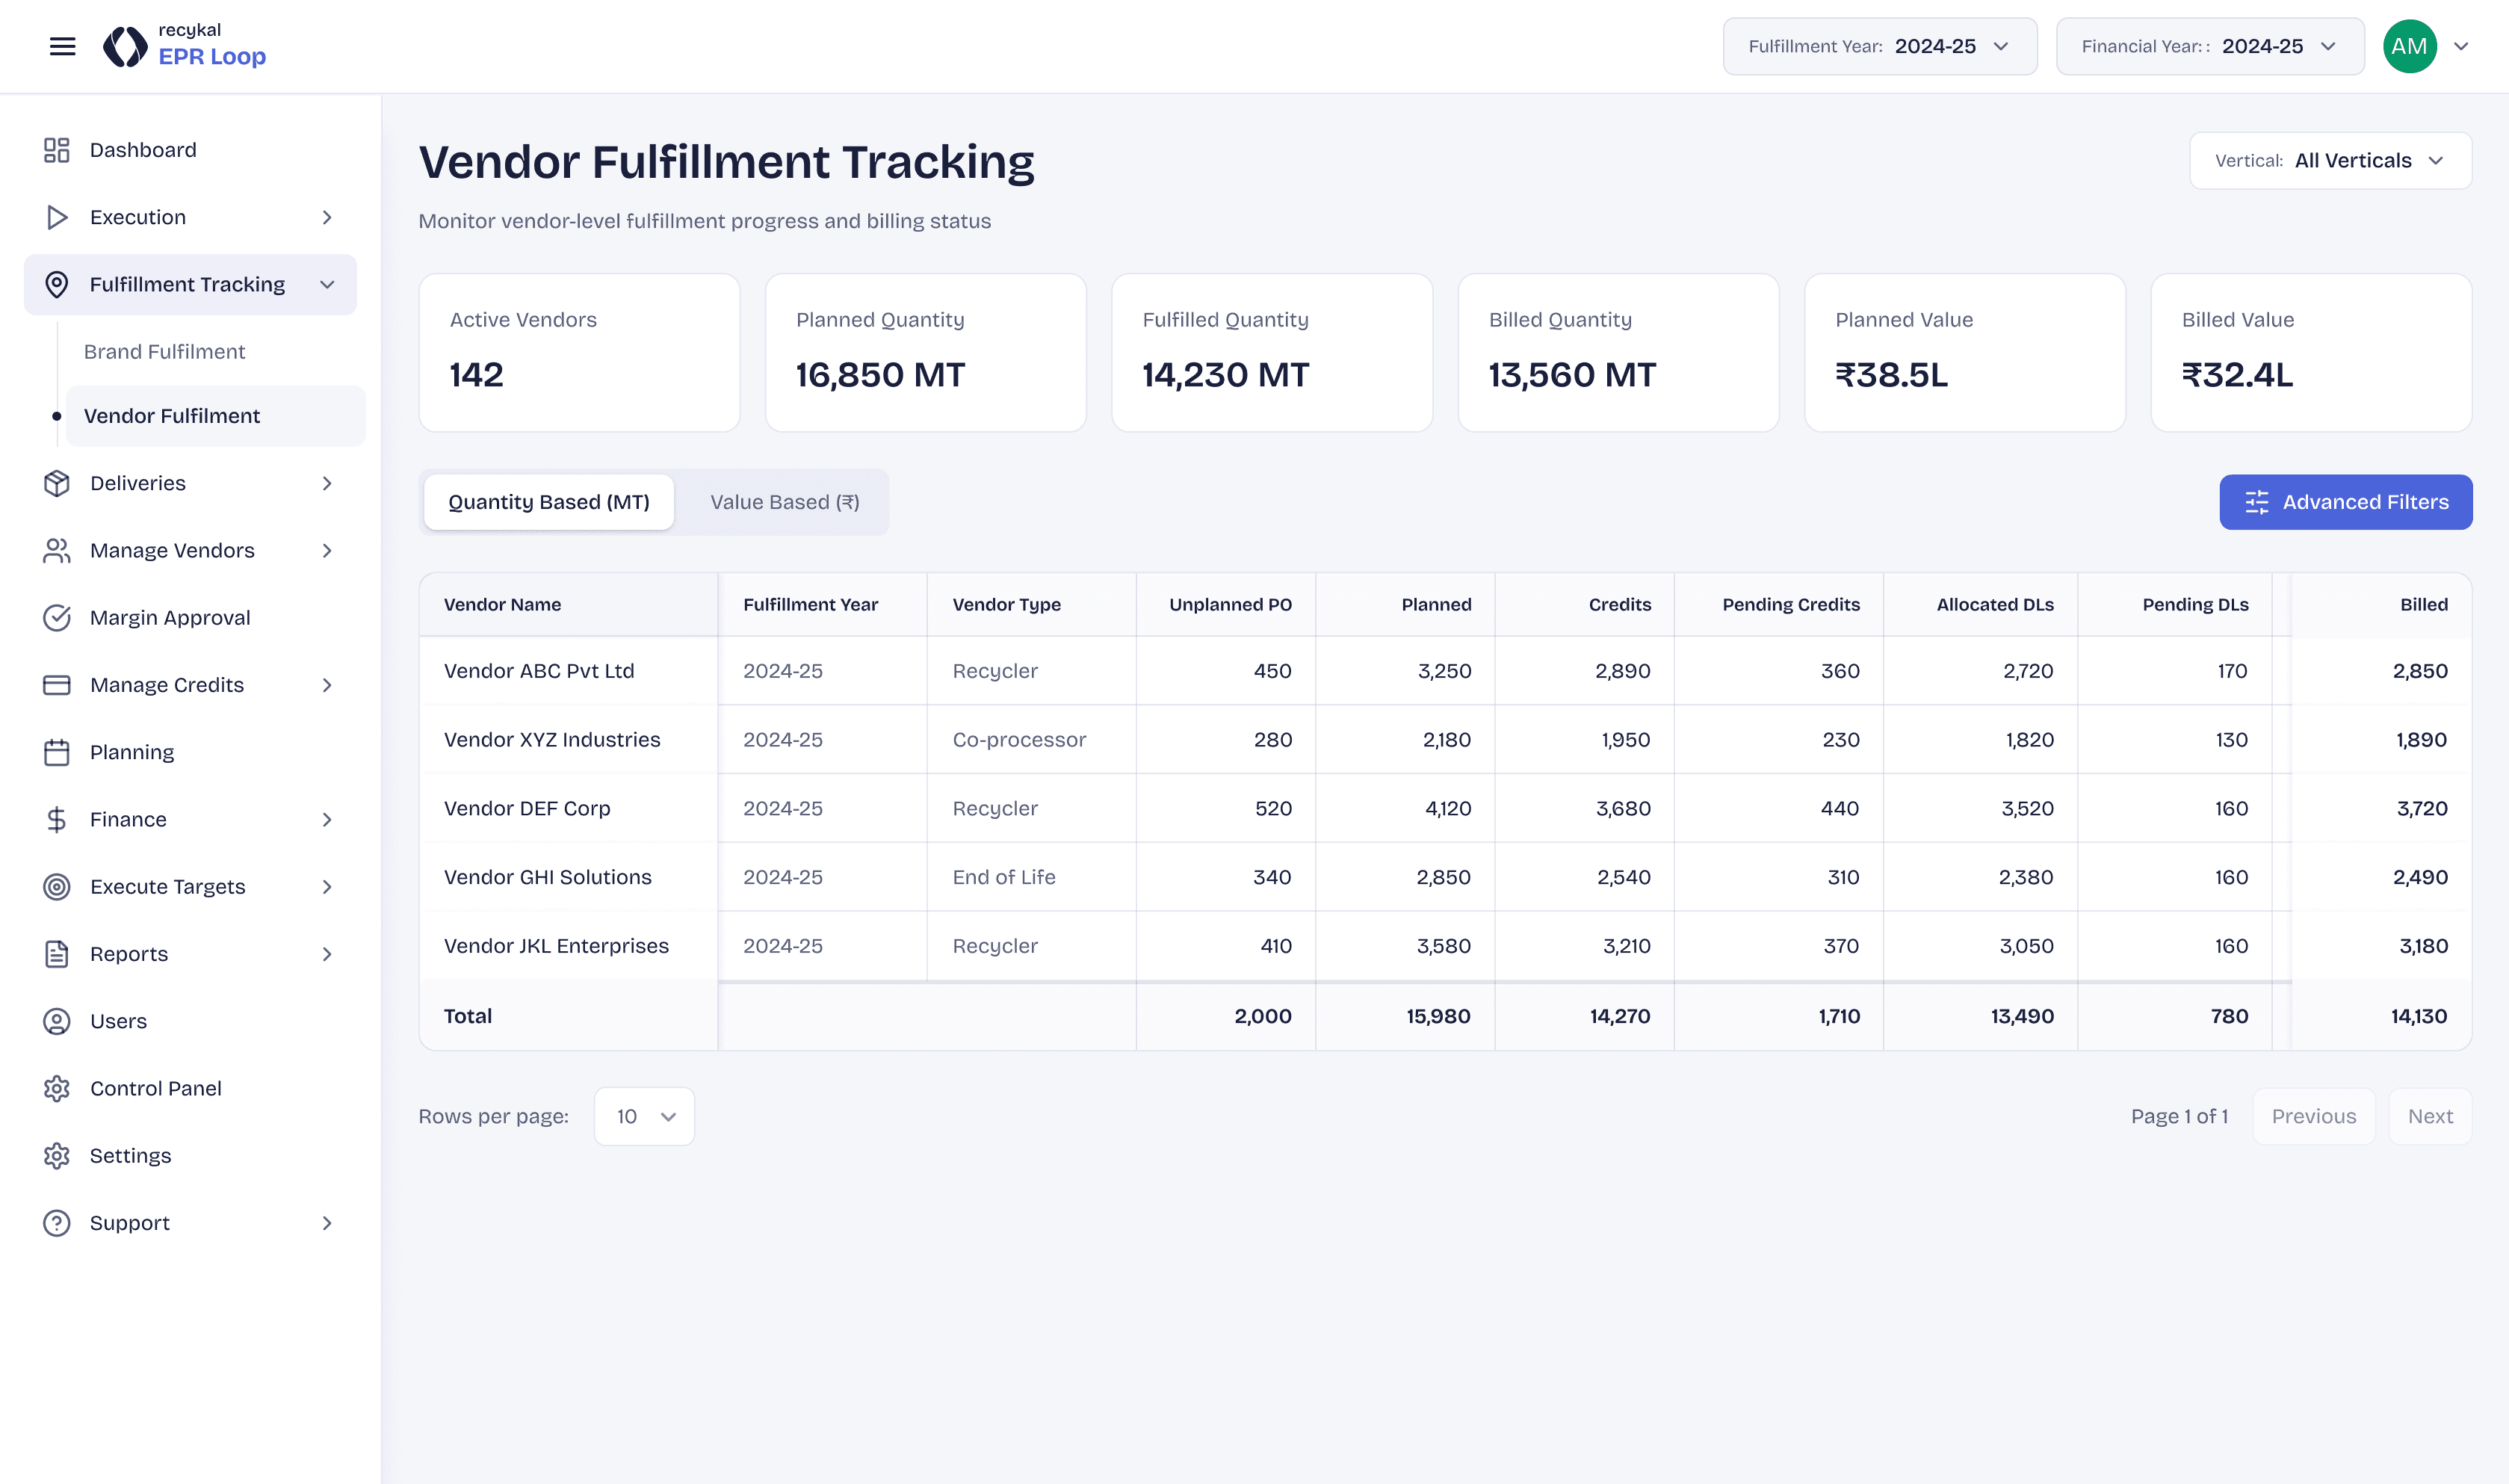Click the Next page button

click(x=2429, y=1116)
